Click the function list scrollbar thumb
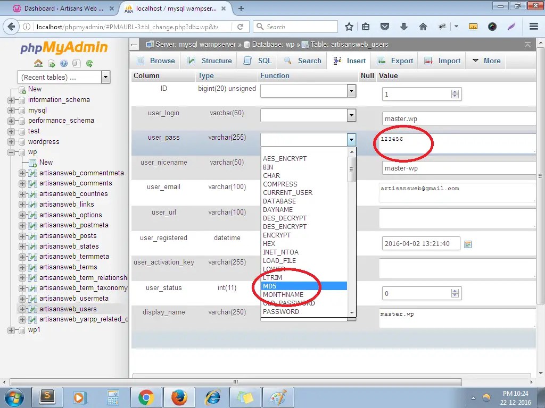This screenshot has width=545, height=408. click(351, 169)
